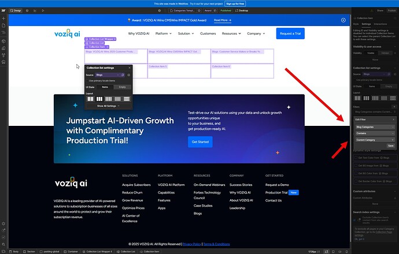Click the Save filter button
This screenshot has width=399, height=254.
click(x=390, y=146)
